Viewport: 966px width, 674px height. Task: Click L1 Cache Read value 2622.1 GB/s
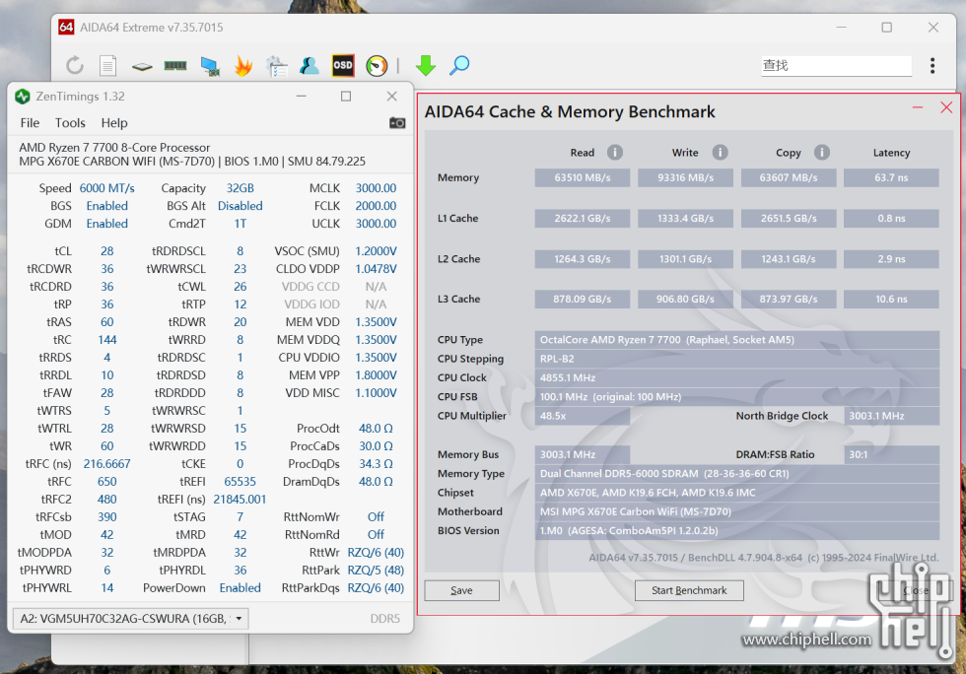tap(583, 218)
